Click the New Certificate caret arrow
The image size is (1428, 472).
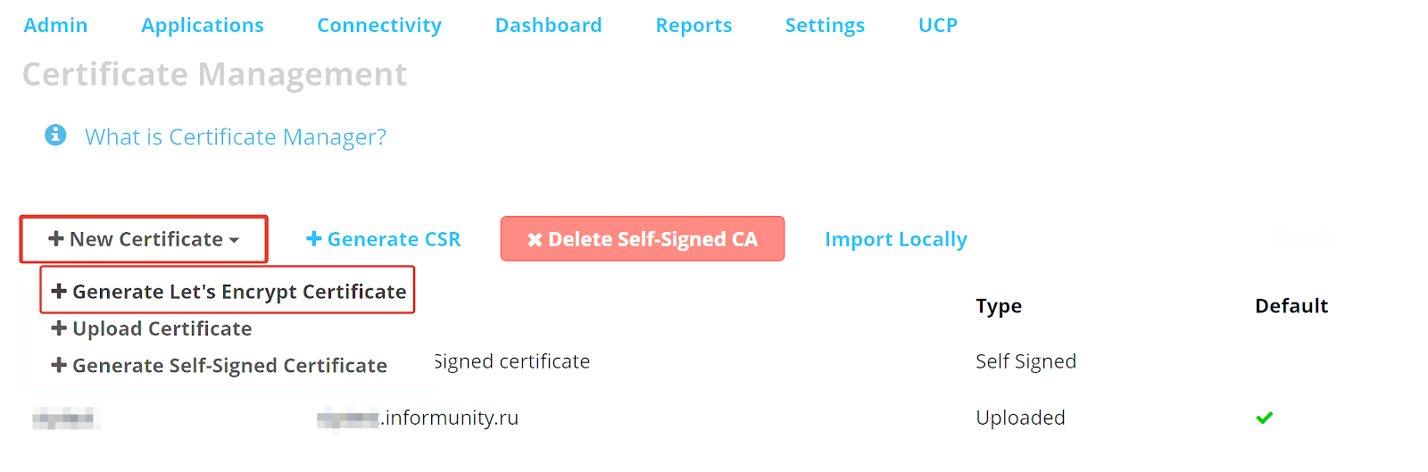pos(234,240)
